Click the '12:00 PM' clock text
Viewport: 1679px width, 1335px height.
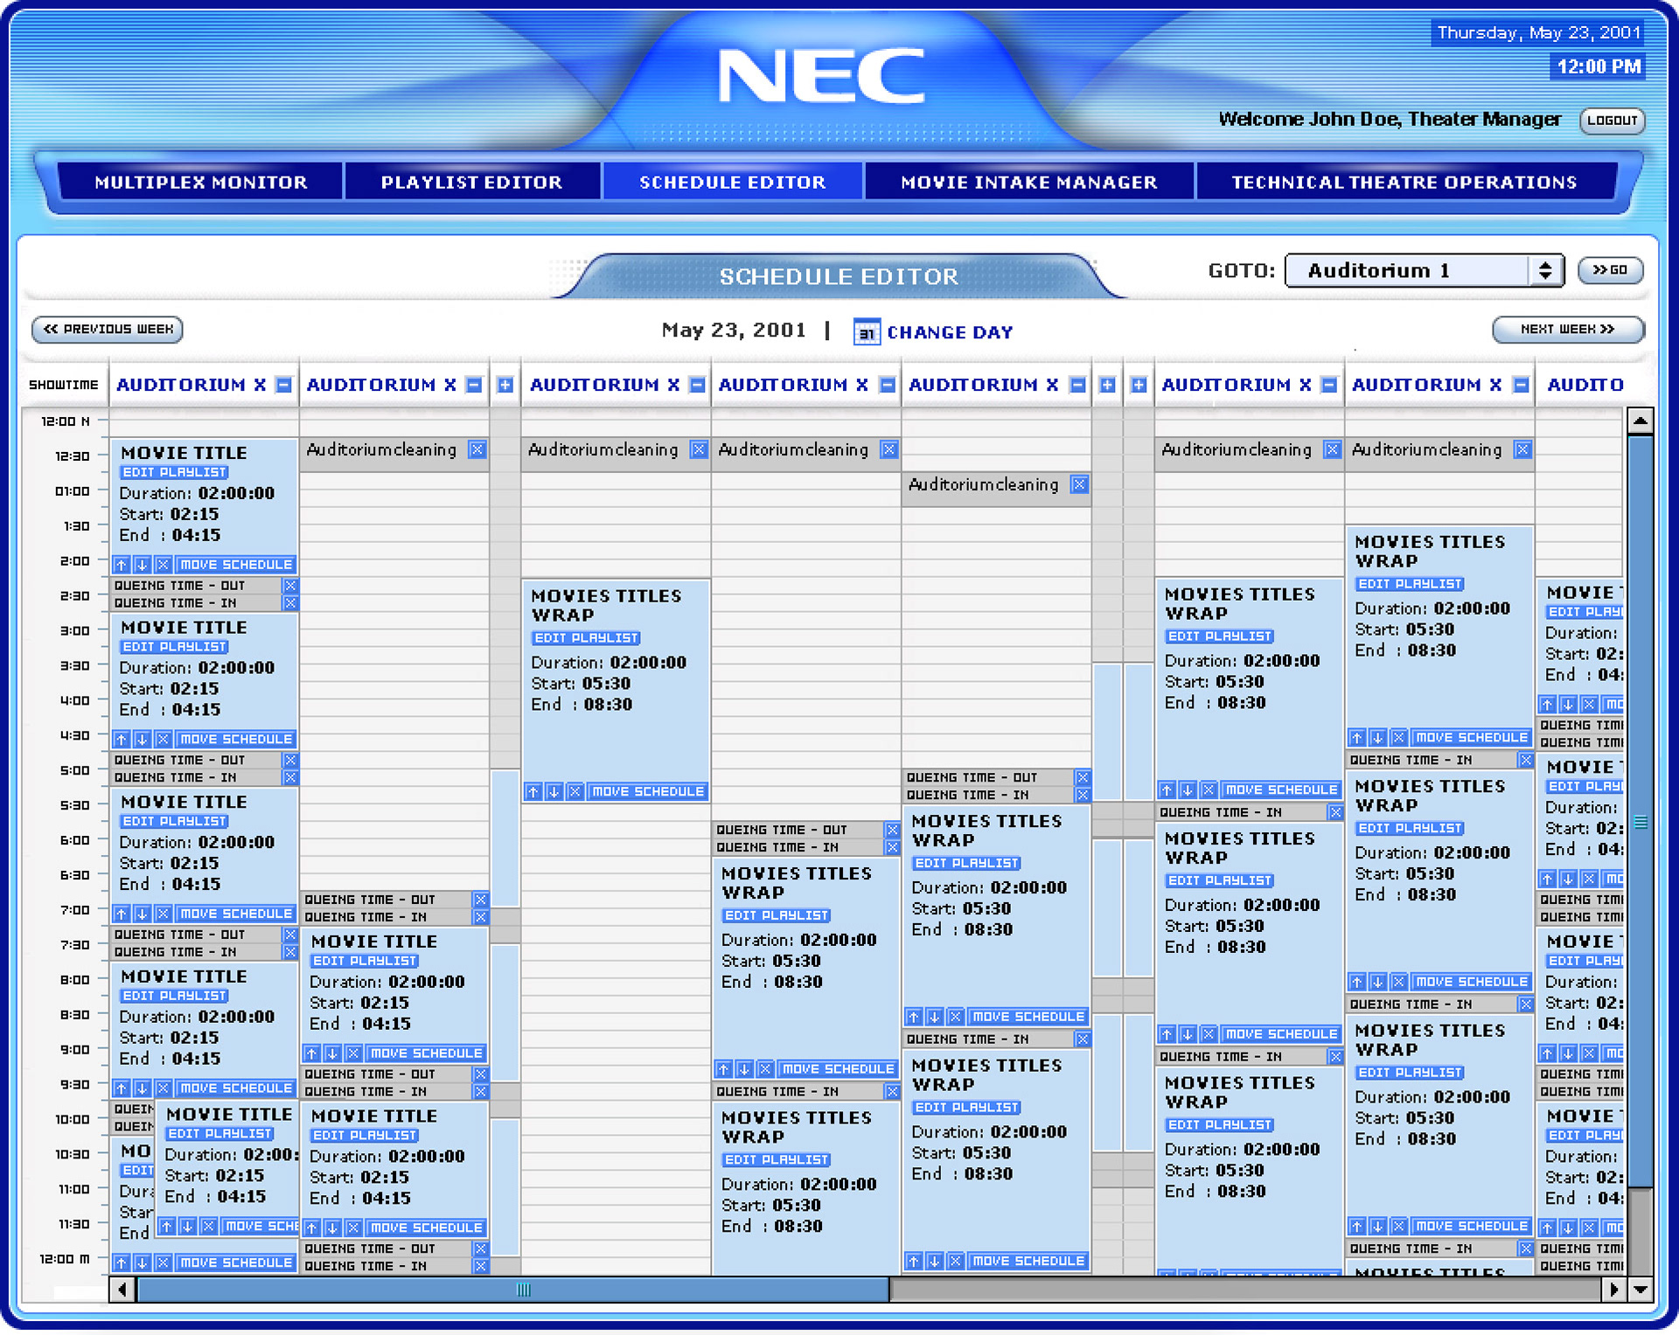[1598, 66]
